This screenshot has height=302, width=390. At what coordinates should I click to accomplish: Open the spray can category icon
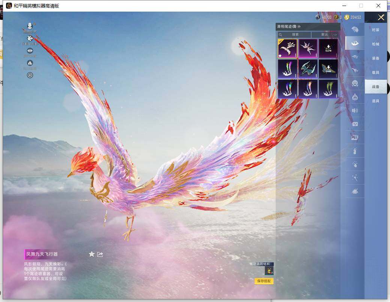[x=355, y=151]
